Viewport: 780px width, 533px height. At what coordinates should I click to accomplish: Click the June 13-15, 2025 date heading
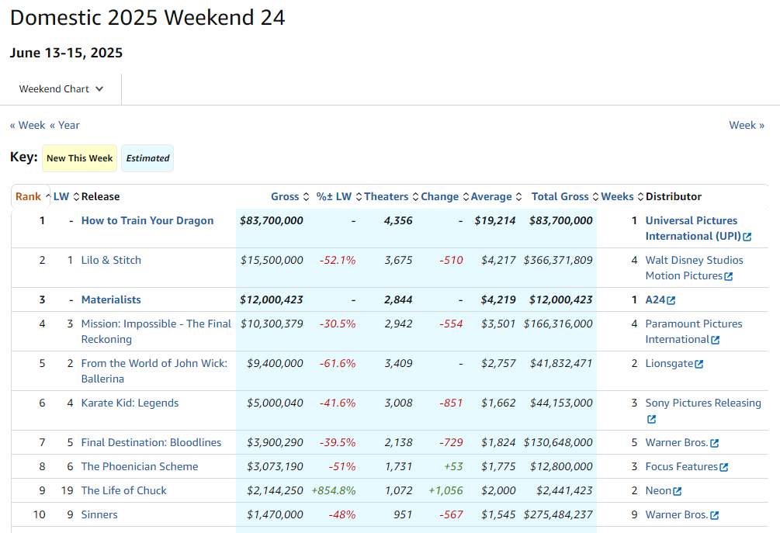(66, 53)
